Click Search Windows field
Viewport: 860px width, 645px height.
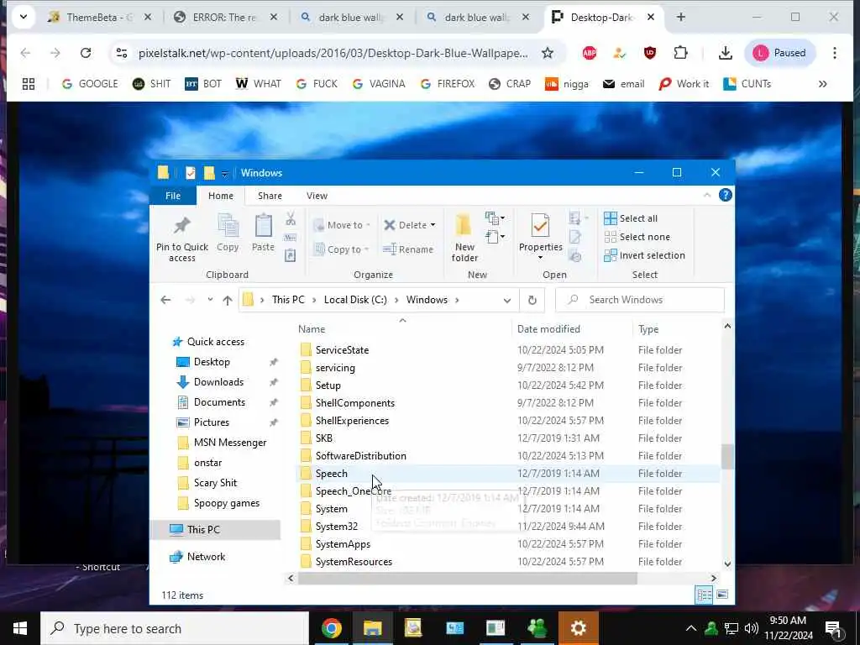(639, 300)
